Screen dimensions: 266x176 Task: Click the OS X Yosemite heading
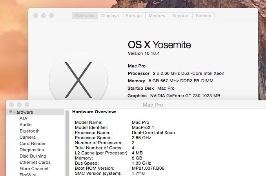click(159, 45)
